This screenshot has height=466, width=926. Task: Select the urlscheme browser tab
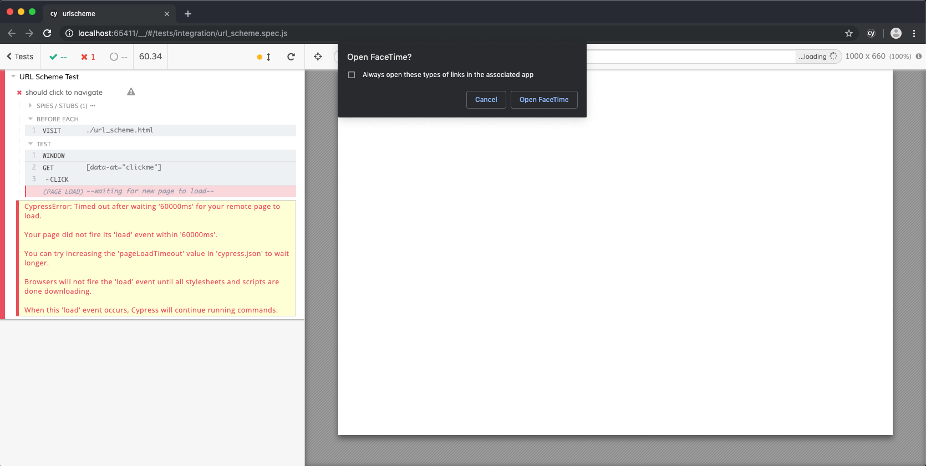click(109, 14)
